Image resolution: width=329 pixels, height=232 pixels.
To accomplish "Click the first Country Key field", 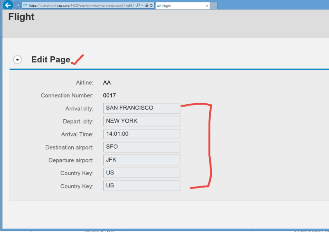I will tap(141, 173).
